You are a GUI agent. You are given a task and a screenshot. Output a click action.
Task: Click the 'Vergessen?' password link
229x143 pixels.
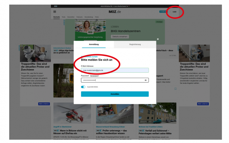[x=94, y=76]
